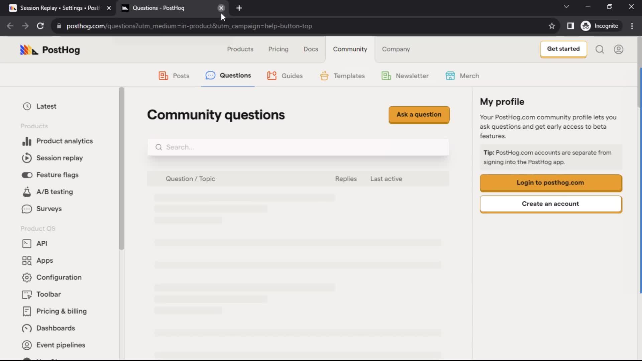Click the Posts newspaper icon

[x=163, y=76]
